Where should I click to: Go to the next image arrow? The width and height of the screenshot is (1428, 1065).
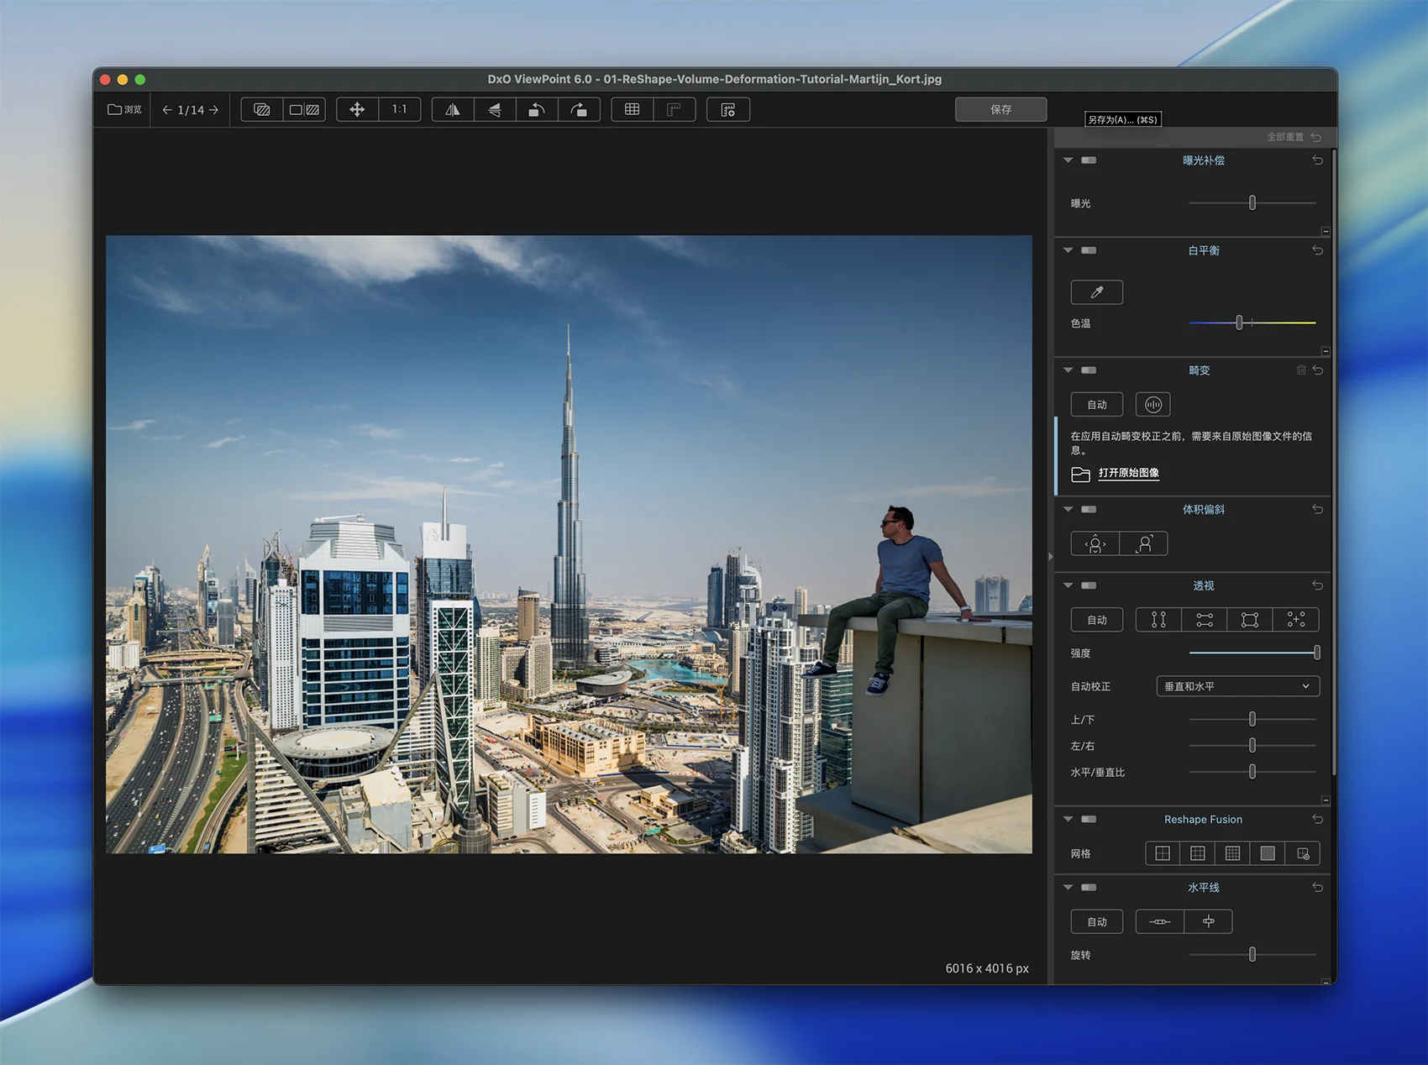214,109
